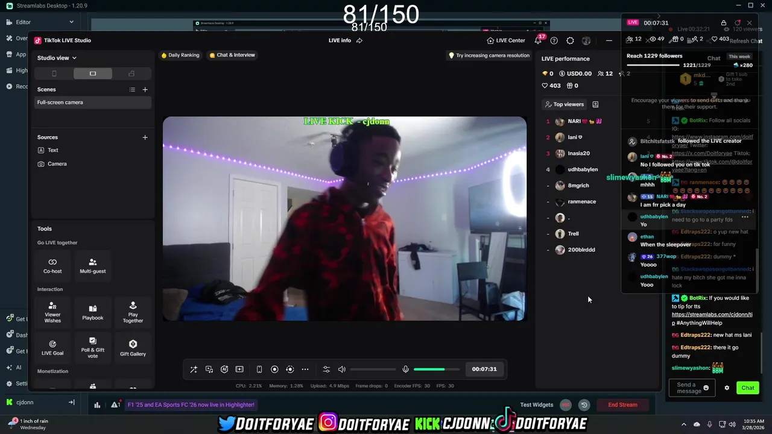The width and height of the screenshot is (772, 434).
Task: Switch to the Daily Ranking tab
Action: point(180,55)
